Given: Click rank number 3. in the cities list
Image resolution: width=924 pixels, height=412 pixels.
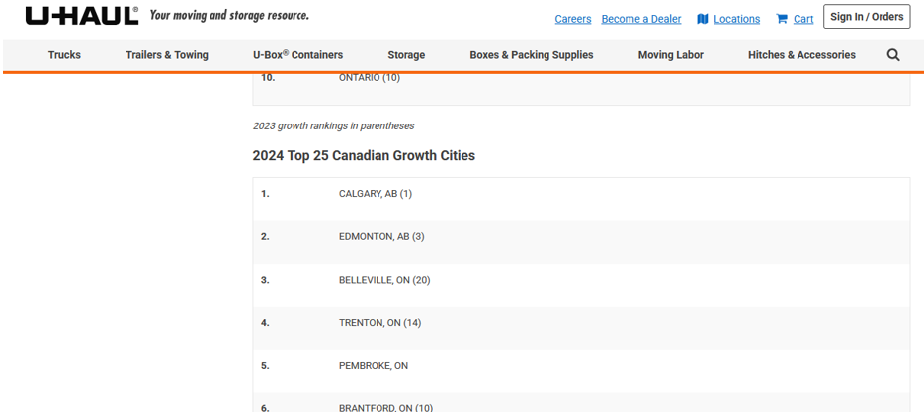Looking at the screenshot, I should click(x=265, y=280).
